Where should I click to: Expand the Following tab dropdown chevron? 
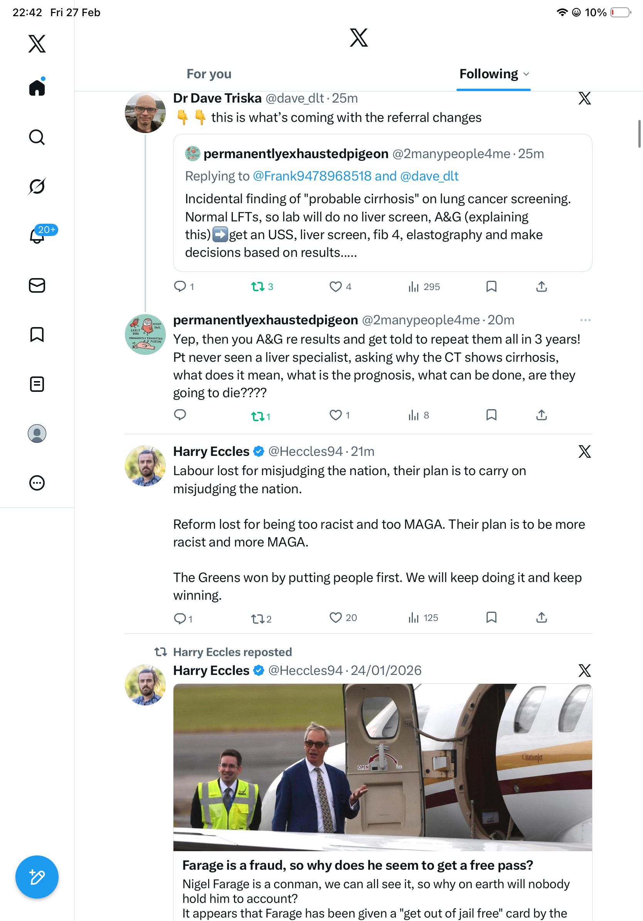[527, 74]
